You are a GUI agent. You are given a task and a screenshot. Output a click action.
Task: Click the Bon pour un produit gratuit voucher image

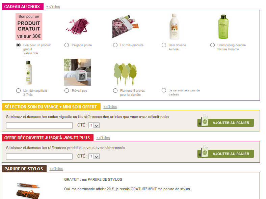29,27
